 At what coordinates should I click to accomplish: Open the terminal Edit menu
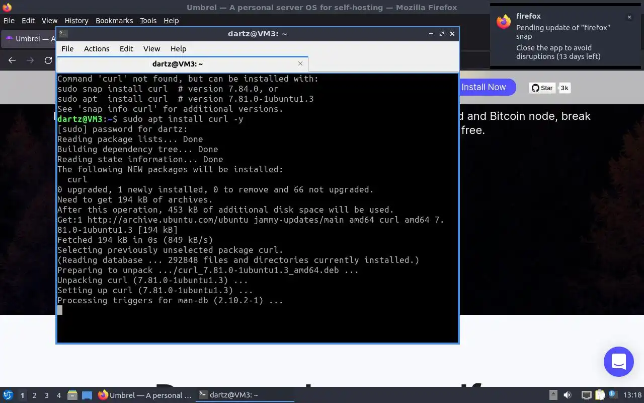point(126,49)
